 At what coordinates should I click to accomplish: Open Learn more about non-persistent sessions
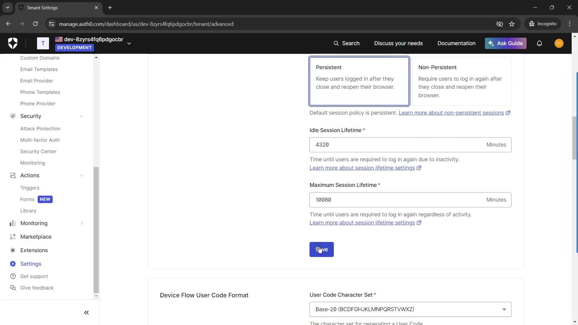tap(454, 113)
